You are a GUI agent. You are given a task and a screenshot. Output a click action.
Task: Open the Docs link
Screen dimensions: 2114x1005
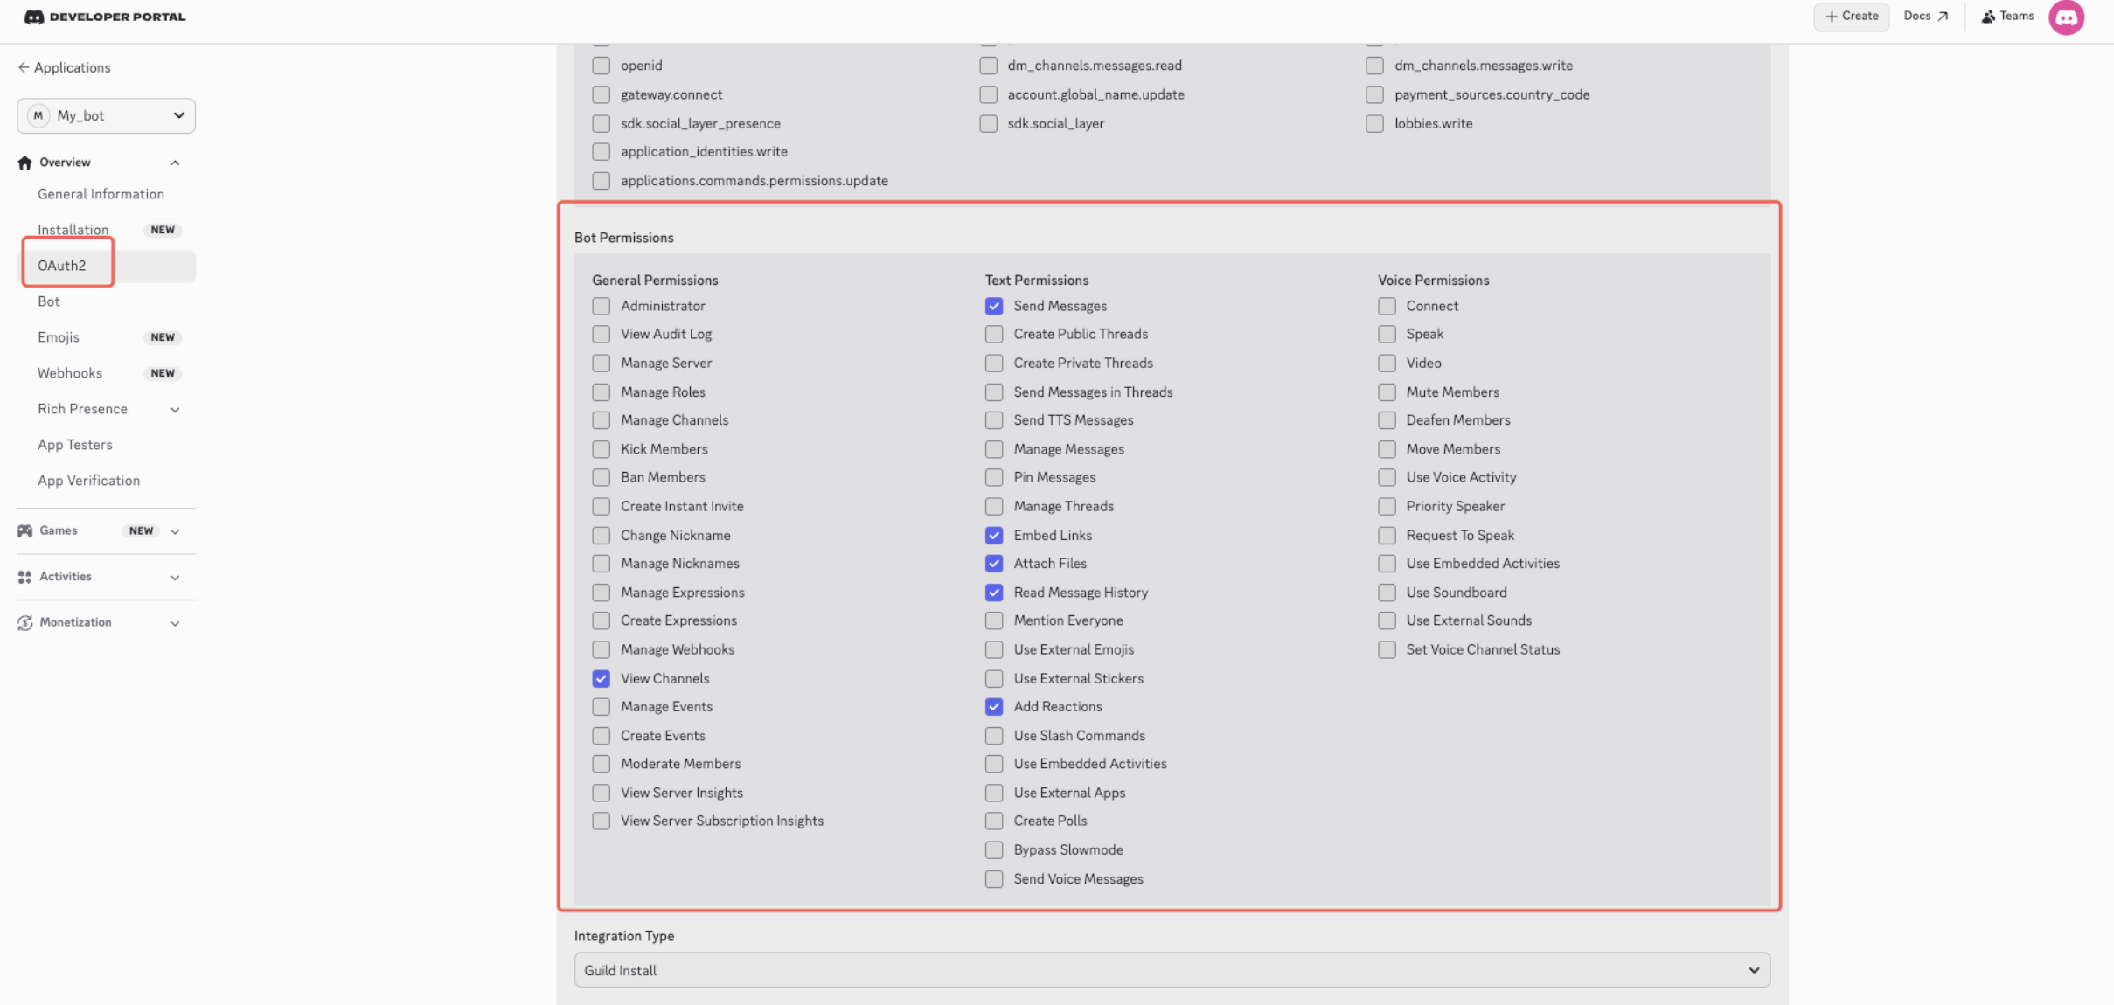coord(1925,17)
